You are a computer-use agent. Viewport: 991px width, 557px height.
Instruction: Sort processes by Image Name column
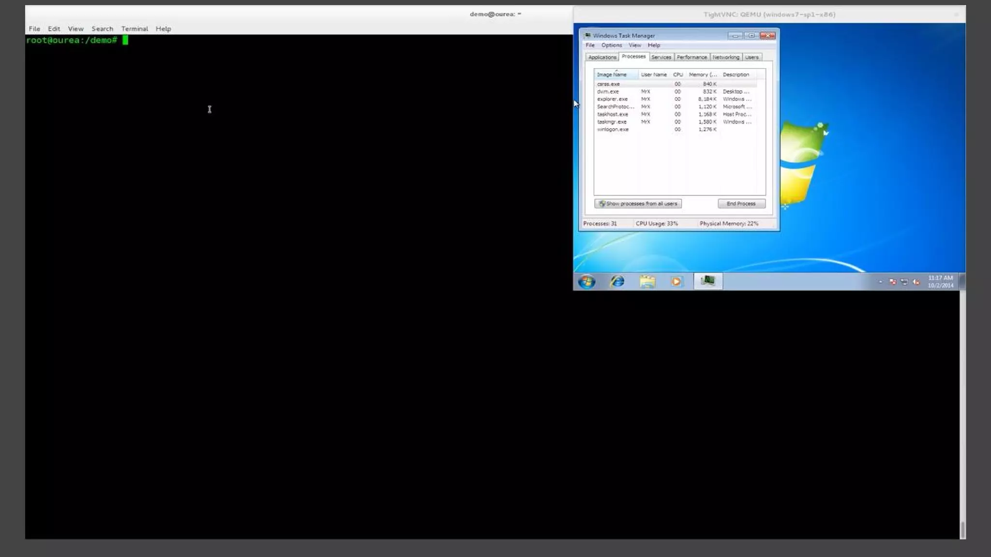coord(612,74)
